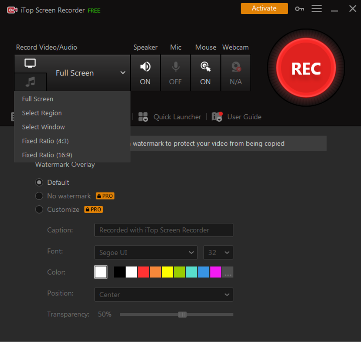Screen dimensions: 362x342
Task: Expand the Position Center dropdown
Action: point(164,295)
